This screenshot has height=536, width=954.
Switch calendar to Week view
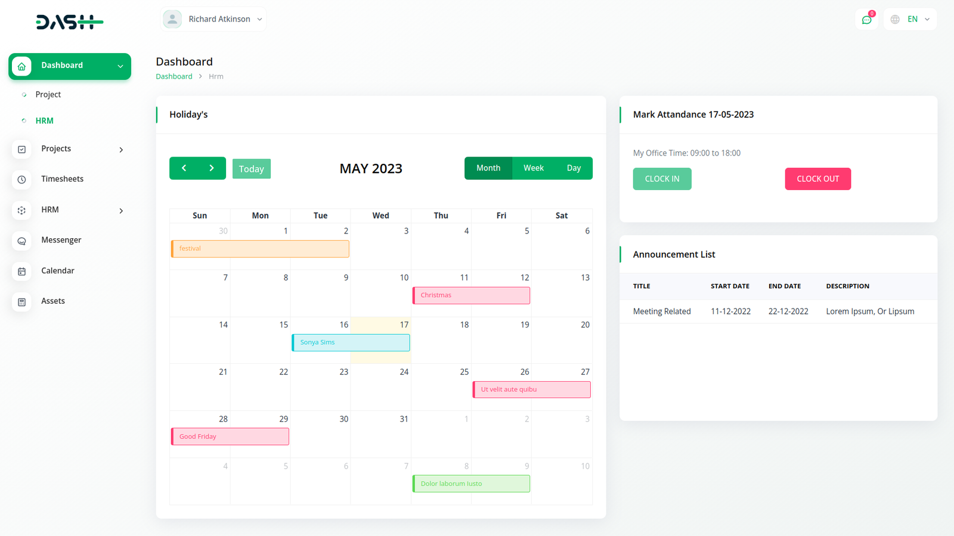533,169
